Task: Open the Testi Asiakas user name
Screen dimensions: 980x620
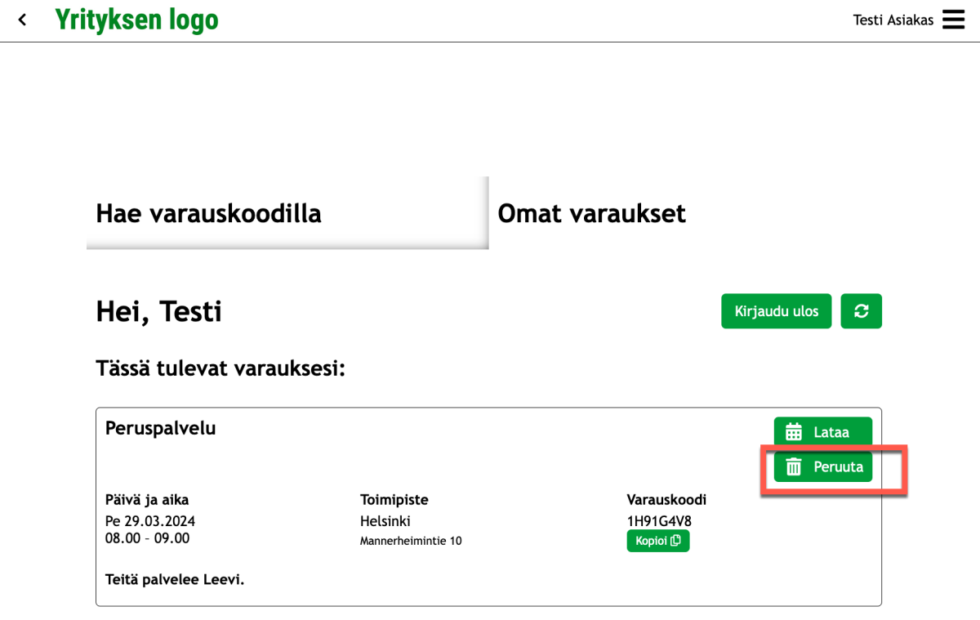Action: click(893, 20)
